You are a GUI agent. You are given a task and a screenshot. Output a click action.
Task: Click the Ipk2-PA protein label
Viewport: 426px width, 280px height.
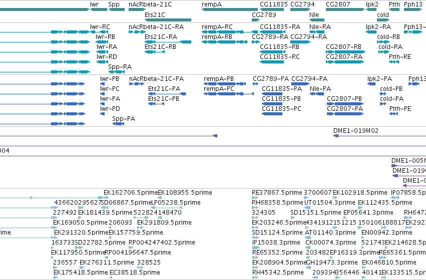[x=379, y=78]
